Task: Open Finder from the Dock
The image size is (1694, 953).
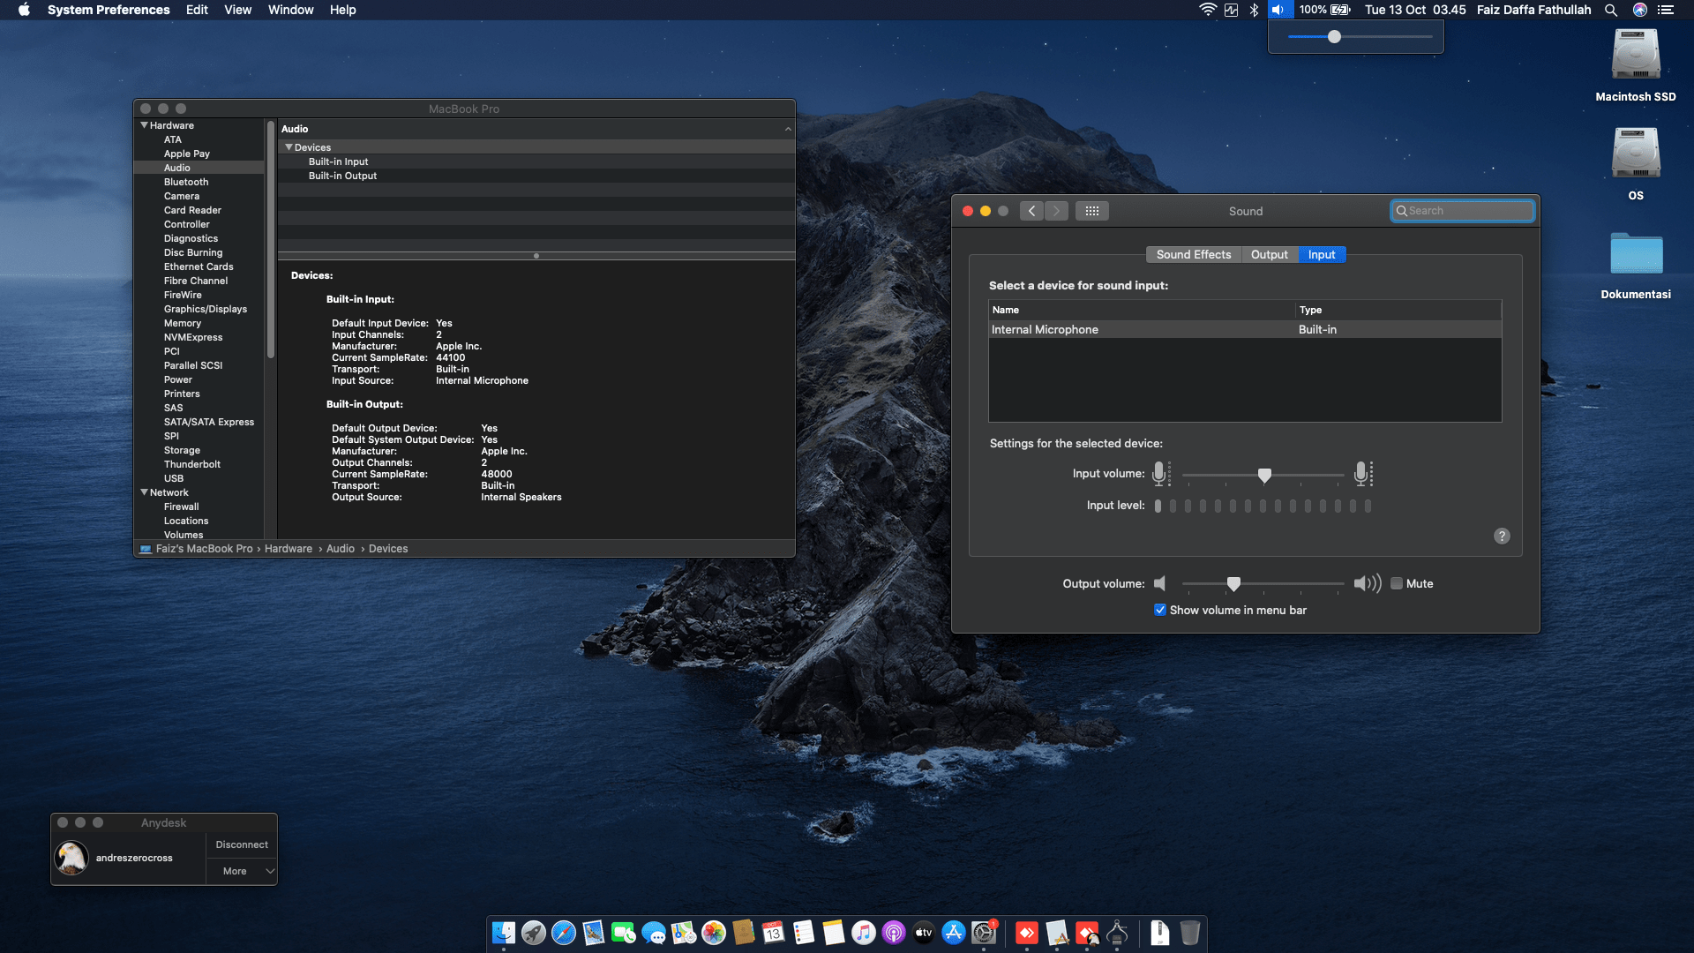Action: point(504,933)
